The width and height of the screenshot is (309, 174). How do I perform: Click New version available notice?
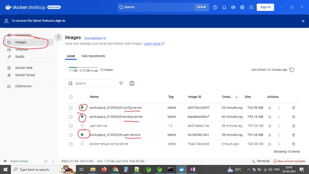[289, 161]
